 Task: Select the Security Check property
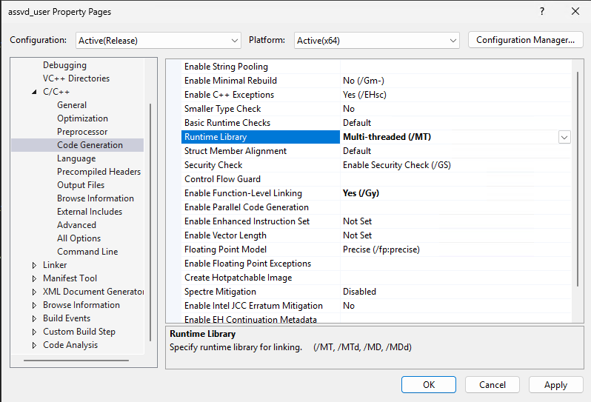click(213, 165)
